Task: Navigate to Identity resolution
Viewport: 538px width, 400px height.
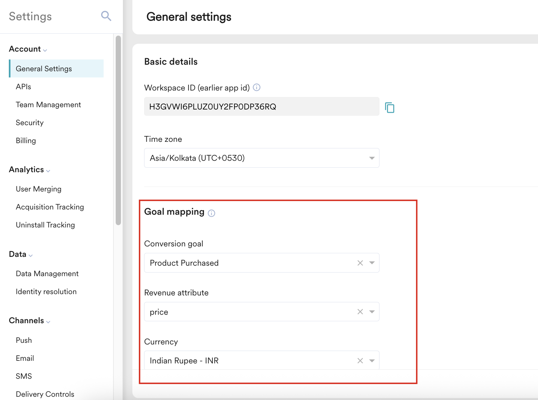Action: click(46, 292)
